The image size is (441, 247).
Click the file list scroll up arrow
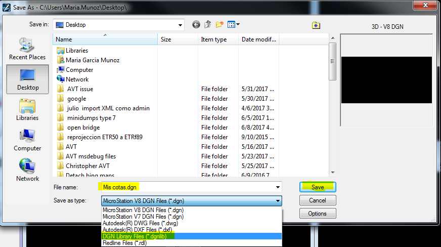pyautogui.click(x=333, y=38)
